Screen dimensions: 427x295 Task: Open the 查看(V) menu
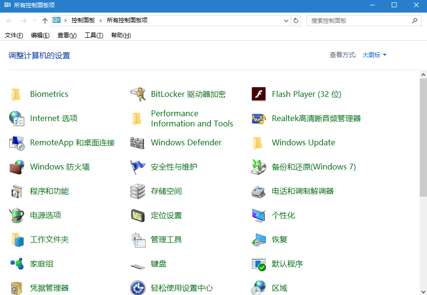click(x=66, y=35)
